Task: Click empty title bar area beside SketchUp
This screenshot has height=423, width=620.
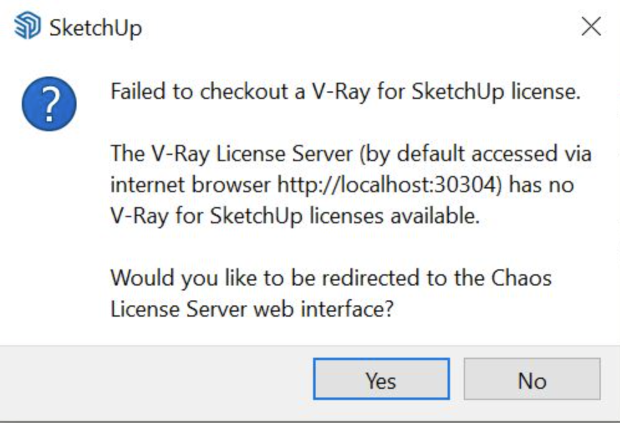Action: (x=356, y=27)
